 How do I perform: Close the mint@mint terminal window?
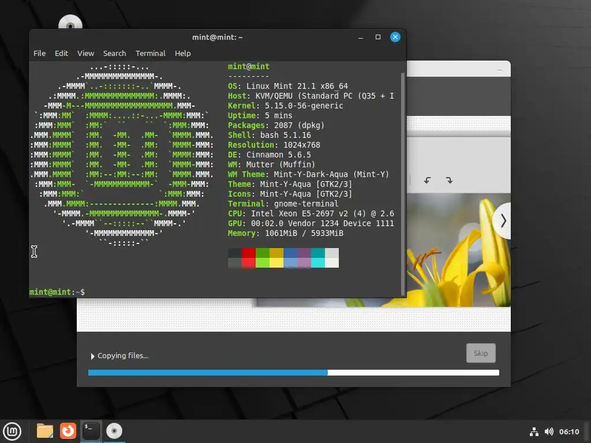coord(395,37)
